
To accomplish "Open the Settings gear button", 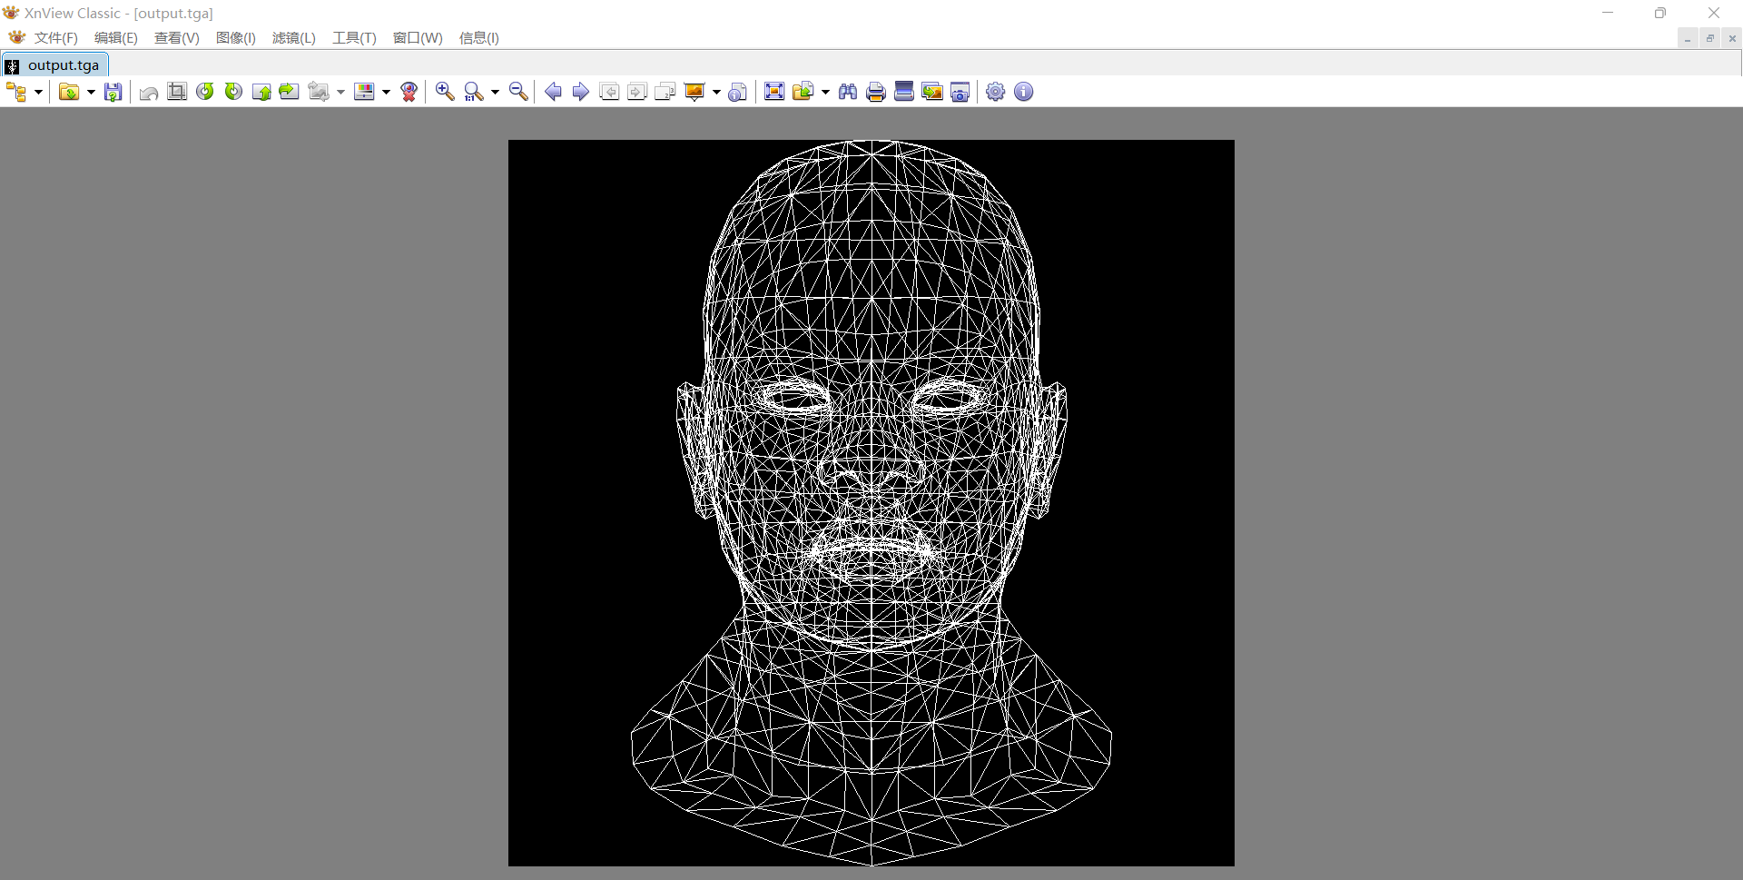I will (x=995, y=91).
